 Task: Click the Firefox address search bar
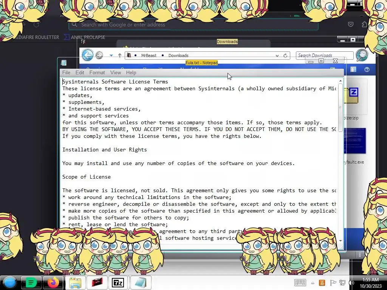[x=193, y=25]
